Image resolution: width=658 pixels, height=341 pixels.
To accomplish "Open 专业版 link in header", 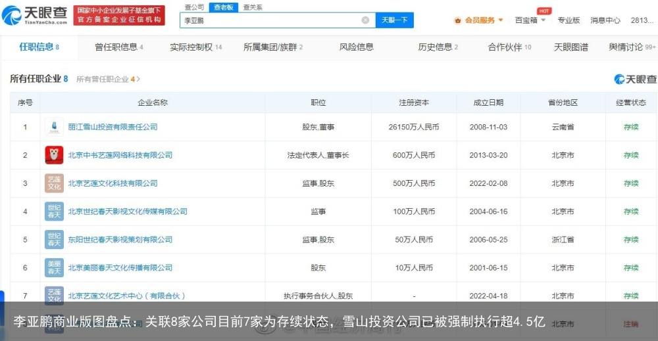I will [x=569, y=20].
